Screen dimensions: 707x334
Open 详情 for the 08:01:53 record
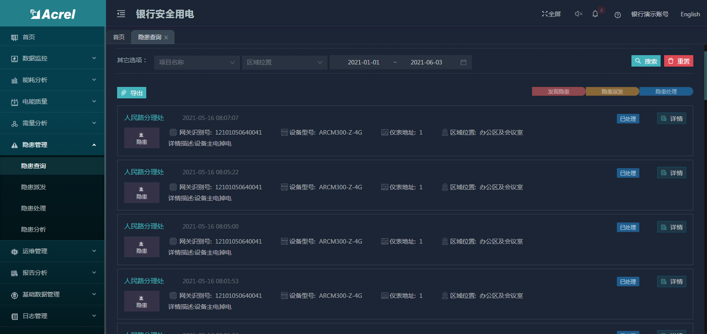point(672,281)
